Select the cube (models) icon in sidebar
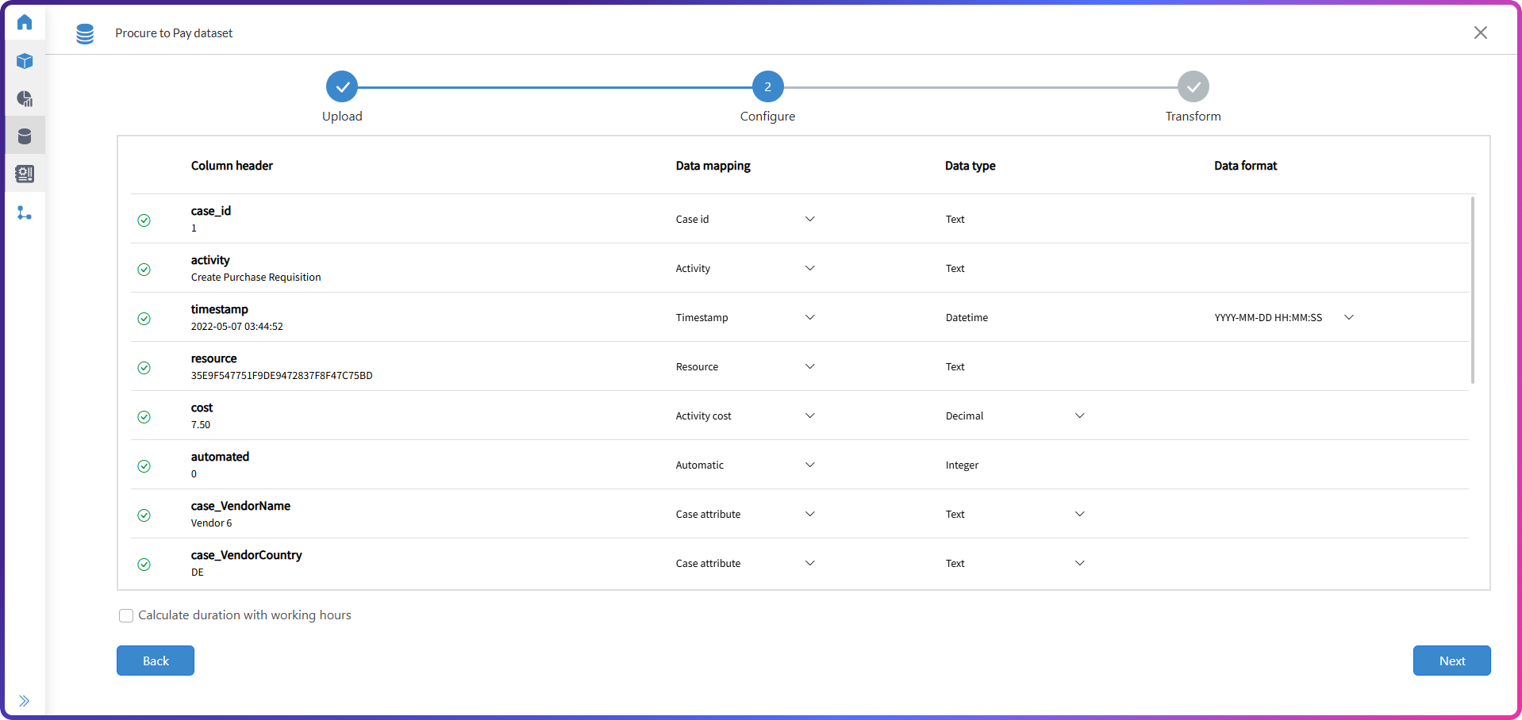Image resolution: width=1522 pixels, height=720 pixels. pos(25,61)
